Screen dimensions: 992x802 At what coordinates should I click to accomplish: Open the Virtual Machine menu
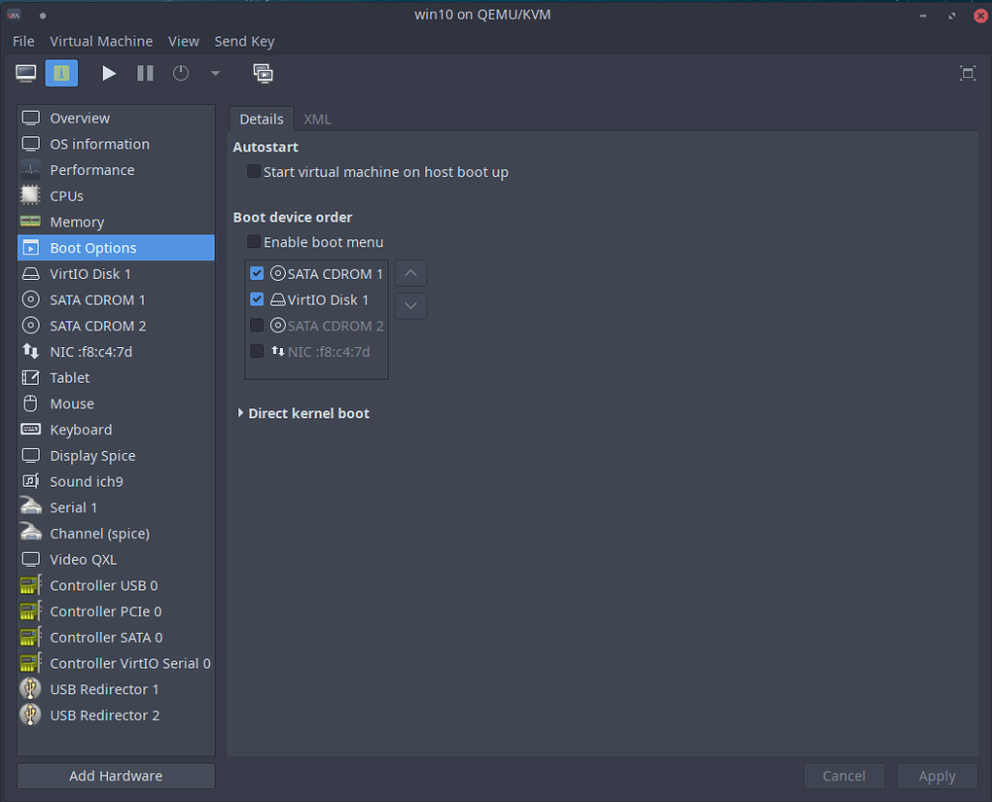[x=101, y=41]
